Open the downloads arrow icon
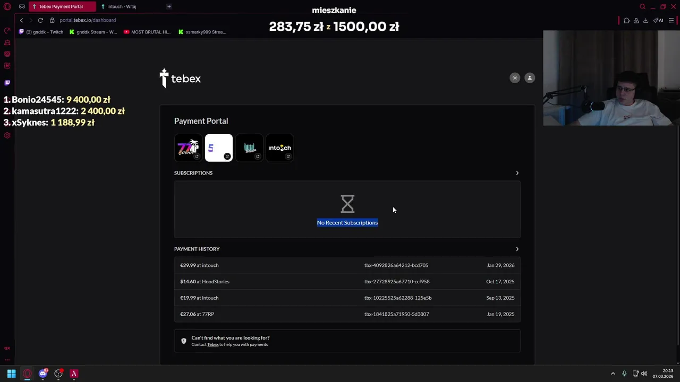 point(645,20)
